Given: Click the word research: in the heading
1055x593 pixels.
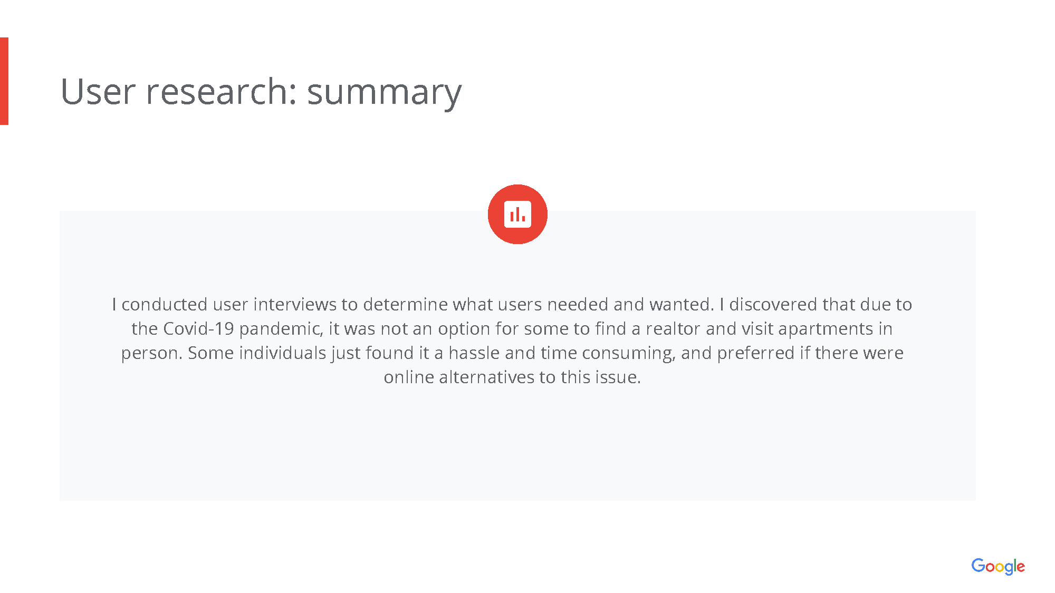Looking at the screenshot, I should tap(222, 92).
